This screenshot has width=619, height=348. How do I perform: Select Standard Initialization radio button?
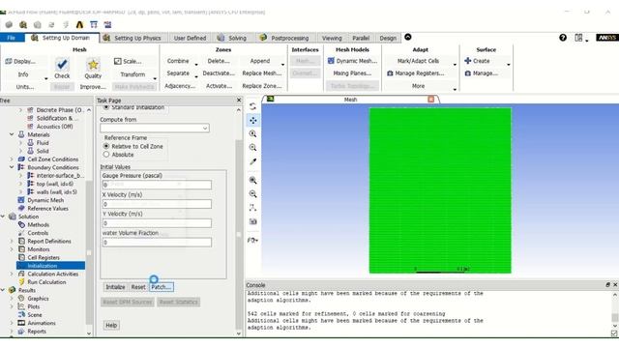[106, 107]
